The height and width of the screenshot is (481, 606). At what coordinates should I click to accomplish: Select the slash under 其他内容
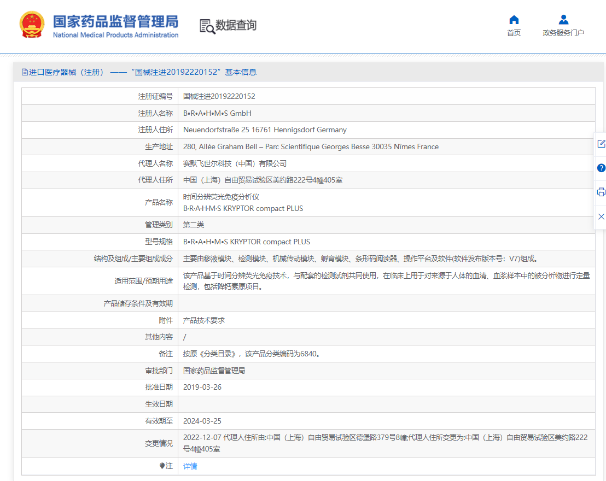coord(184,337)
